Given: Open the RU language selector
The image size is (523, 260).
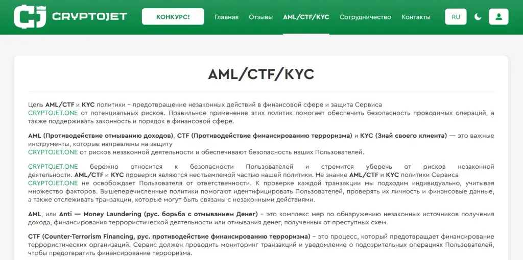Looking at the screenshot, I should click(456, 17).
